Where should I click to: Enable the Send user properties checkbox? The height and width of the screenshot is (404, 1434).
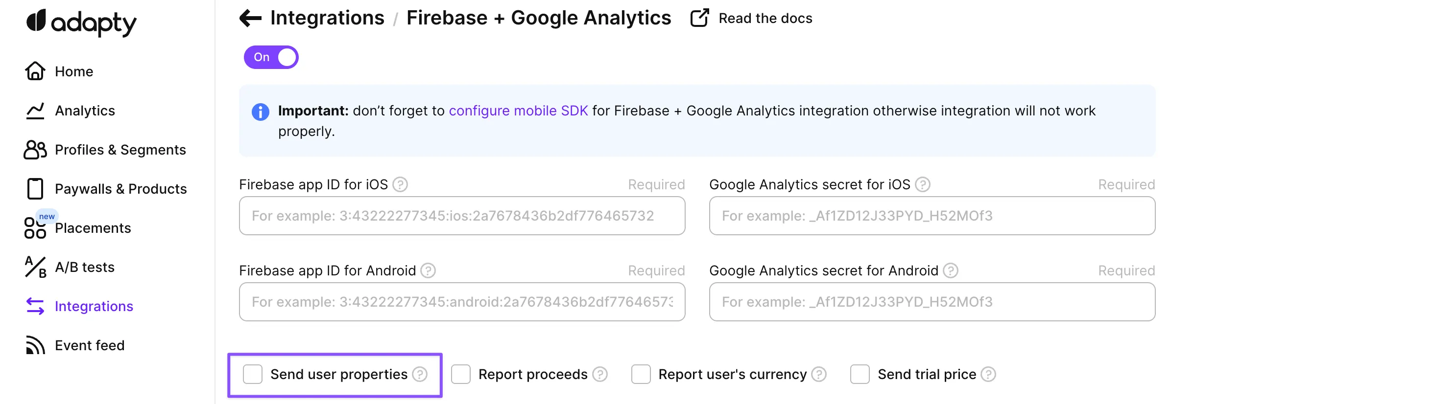(253, 375)
